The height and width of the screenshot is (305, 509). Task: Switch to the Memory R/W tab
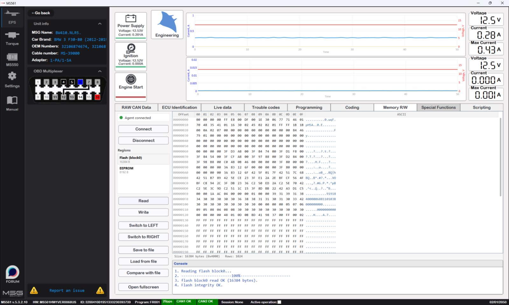click(x=395, y=107)
